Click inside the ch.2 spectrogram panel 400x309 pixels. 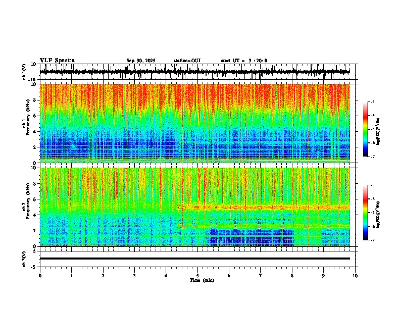click(195, 207)
